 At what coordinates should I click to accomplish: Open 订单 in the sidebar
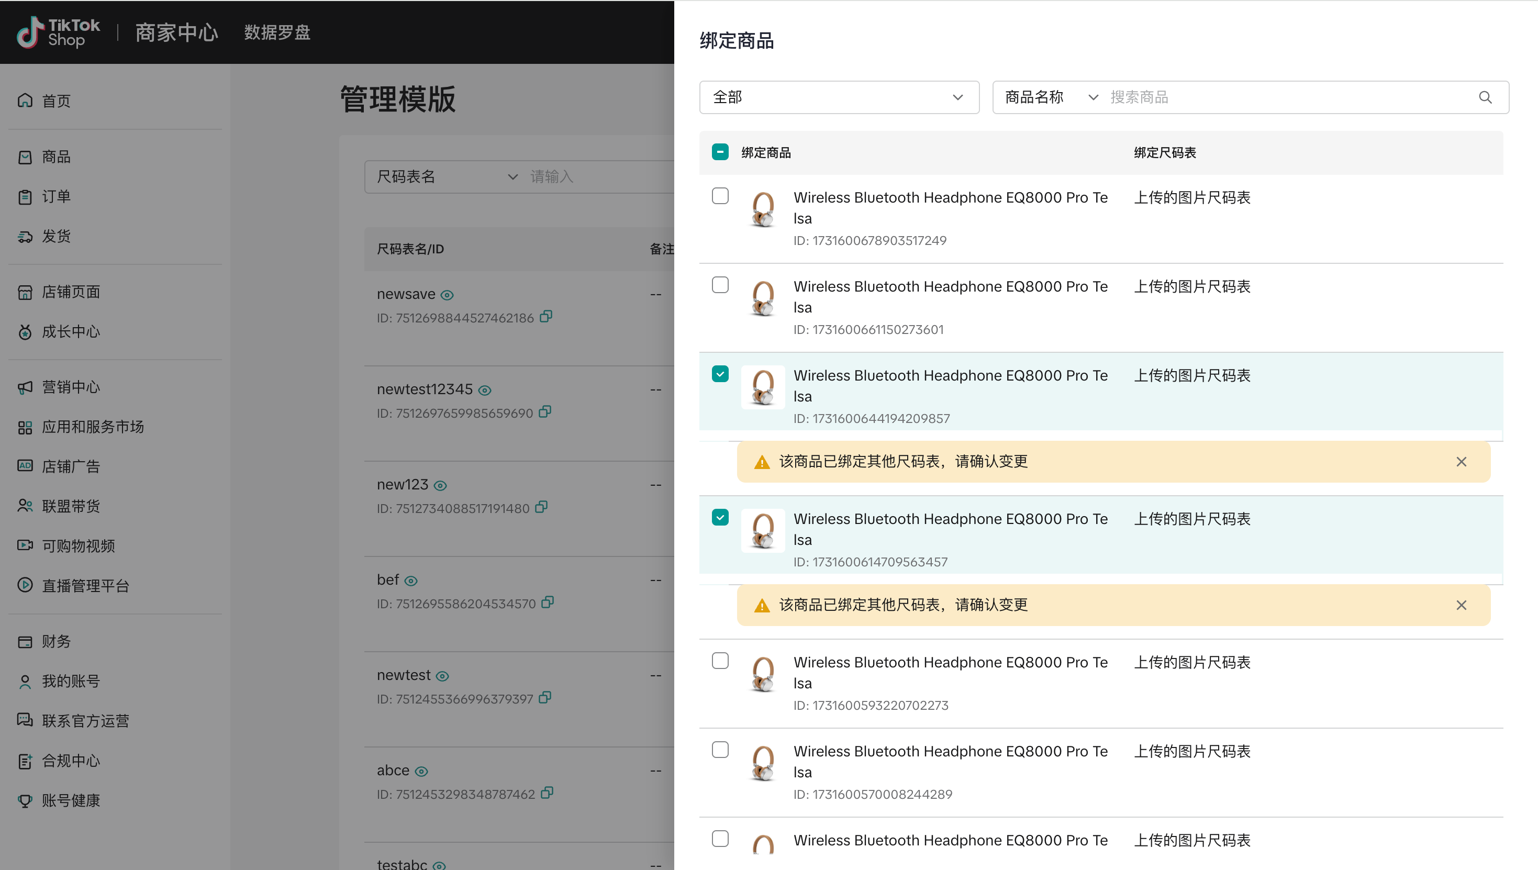pos(56,197)
